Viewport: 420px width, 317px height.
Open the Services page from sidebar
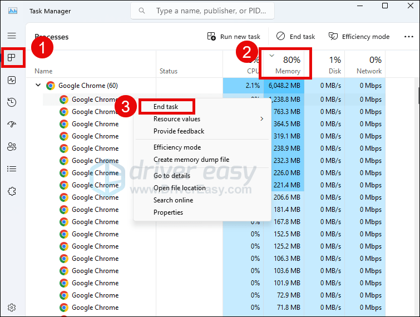point(12,191)
